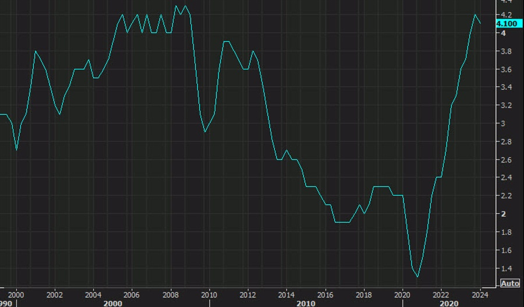This screenshot has height=307, width=524.
Task: Click the 2000 year axis label
Action: 16,295
